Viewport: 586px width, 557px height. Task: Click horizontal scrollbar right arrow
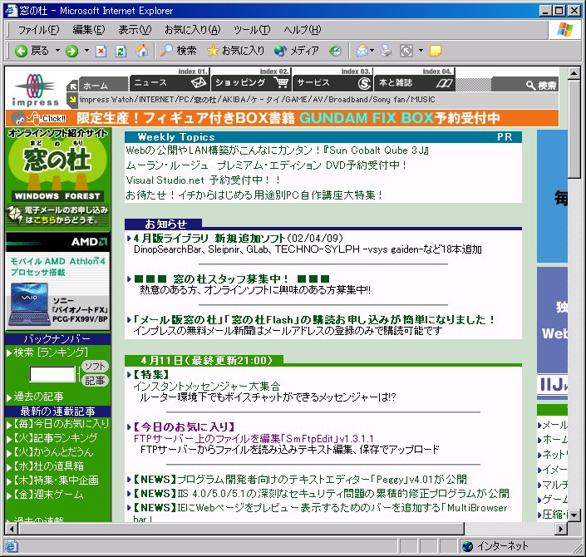[x=561, y=529]
